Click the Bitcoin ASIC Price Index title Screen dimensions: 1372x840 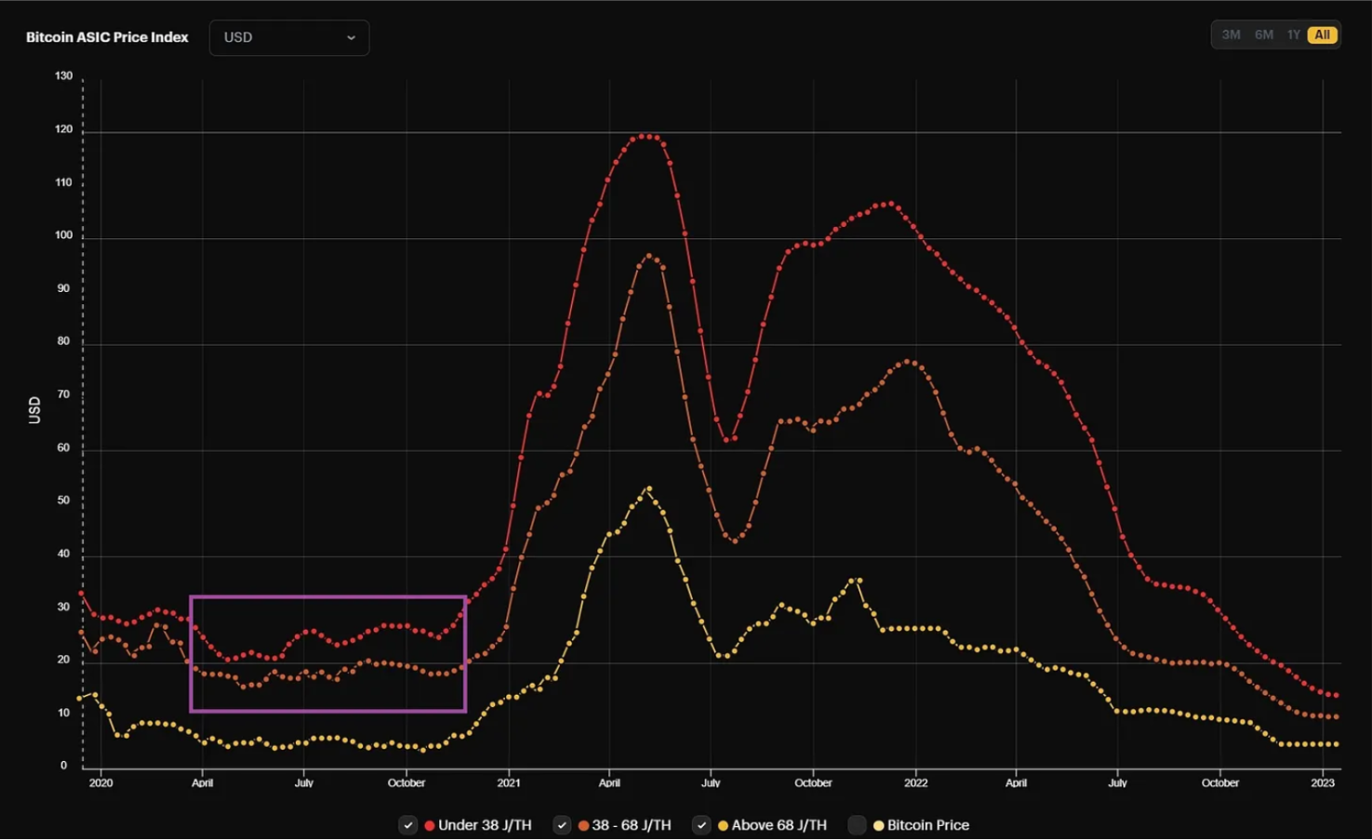tap(107, 37)
